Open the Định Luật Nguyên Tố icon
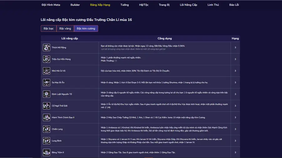The image size is (282, 158). click(46, 94)
